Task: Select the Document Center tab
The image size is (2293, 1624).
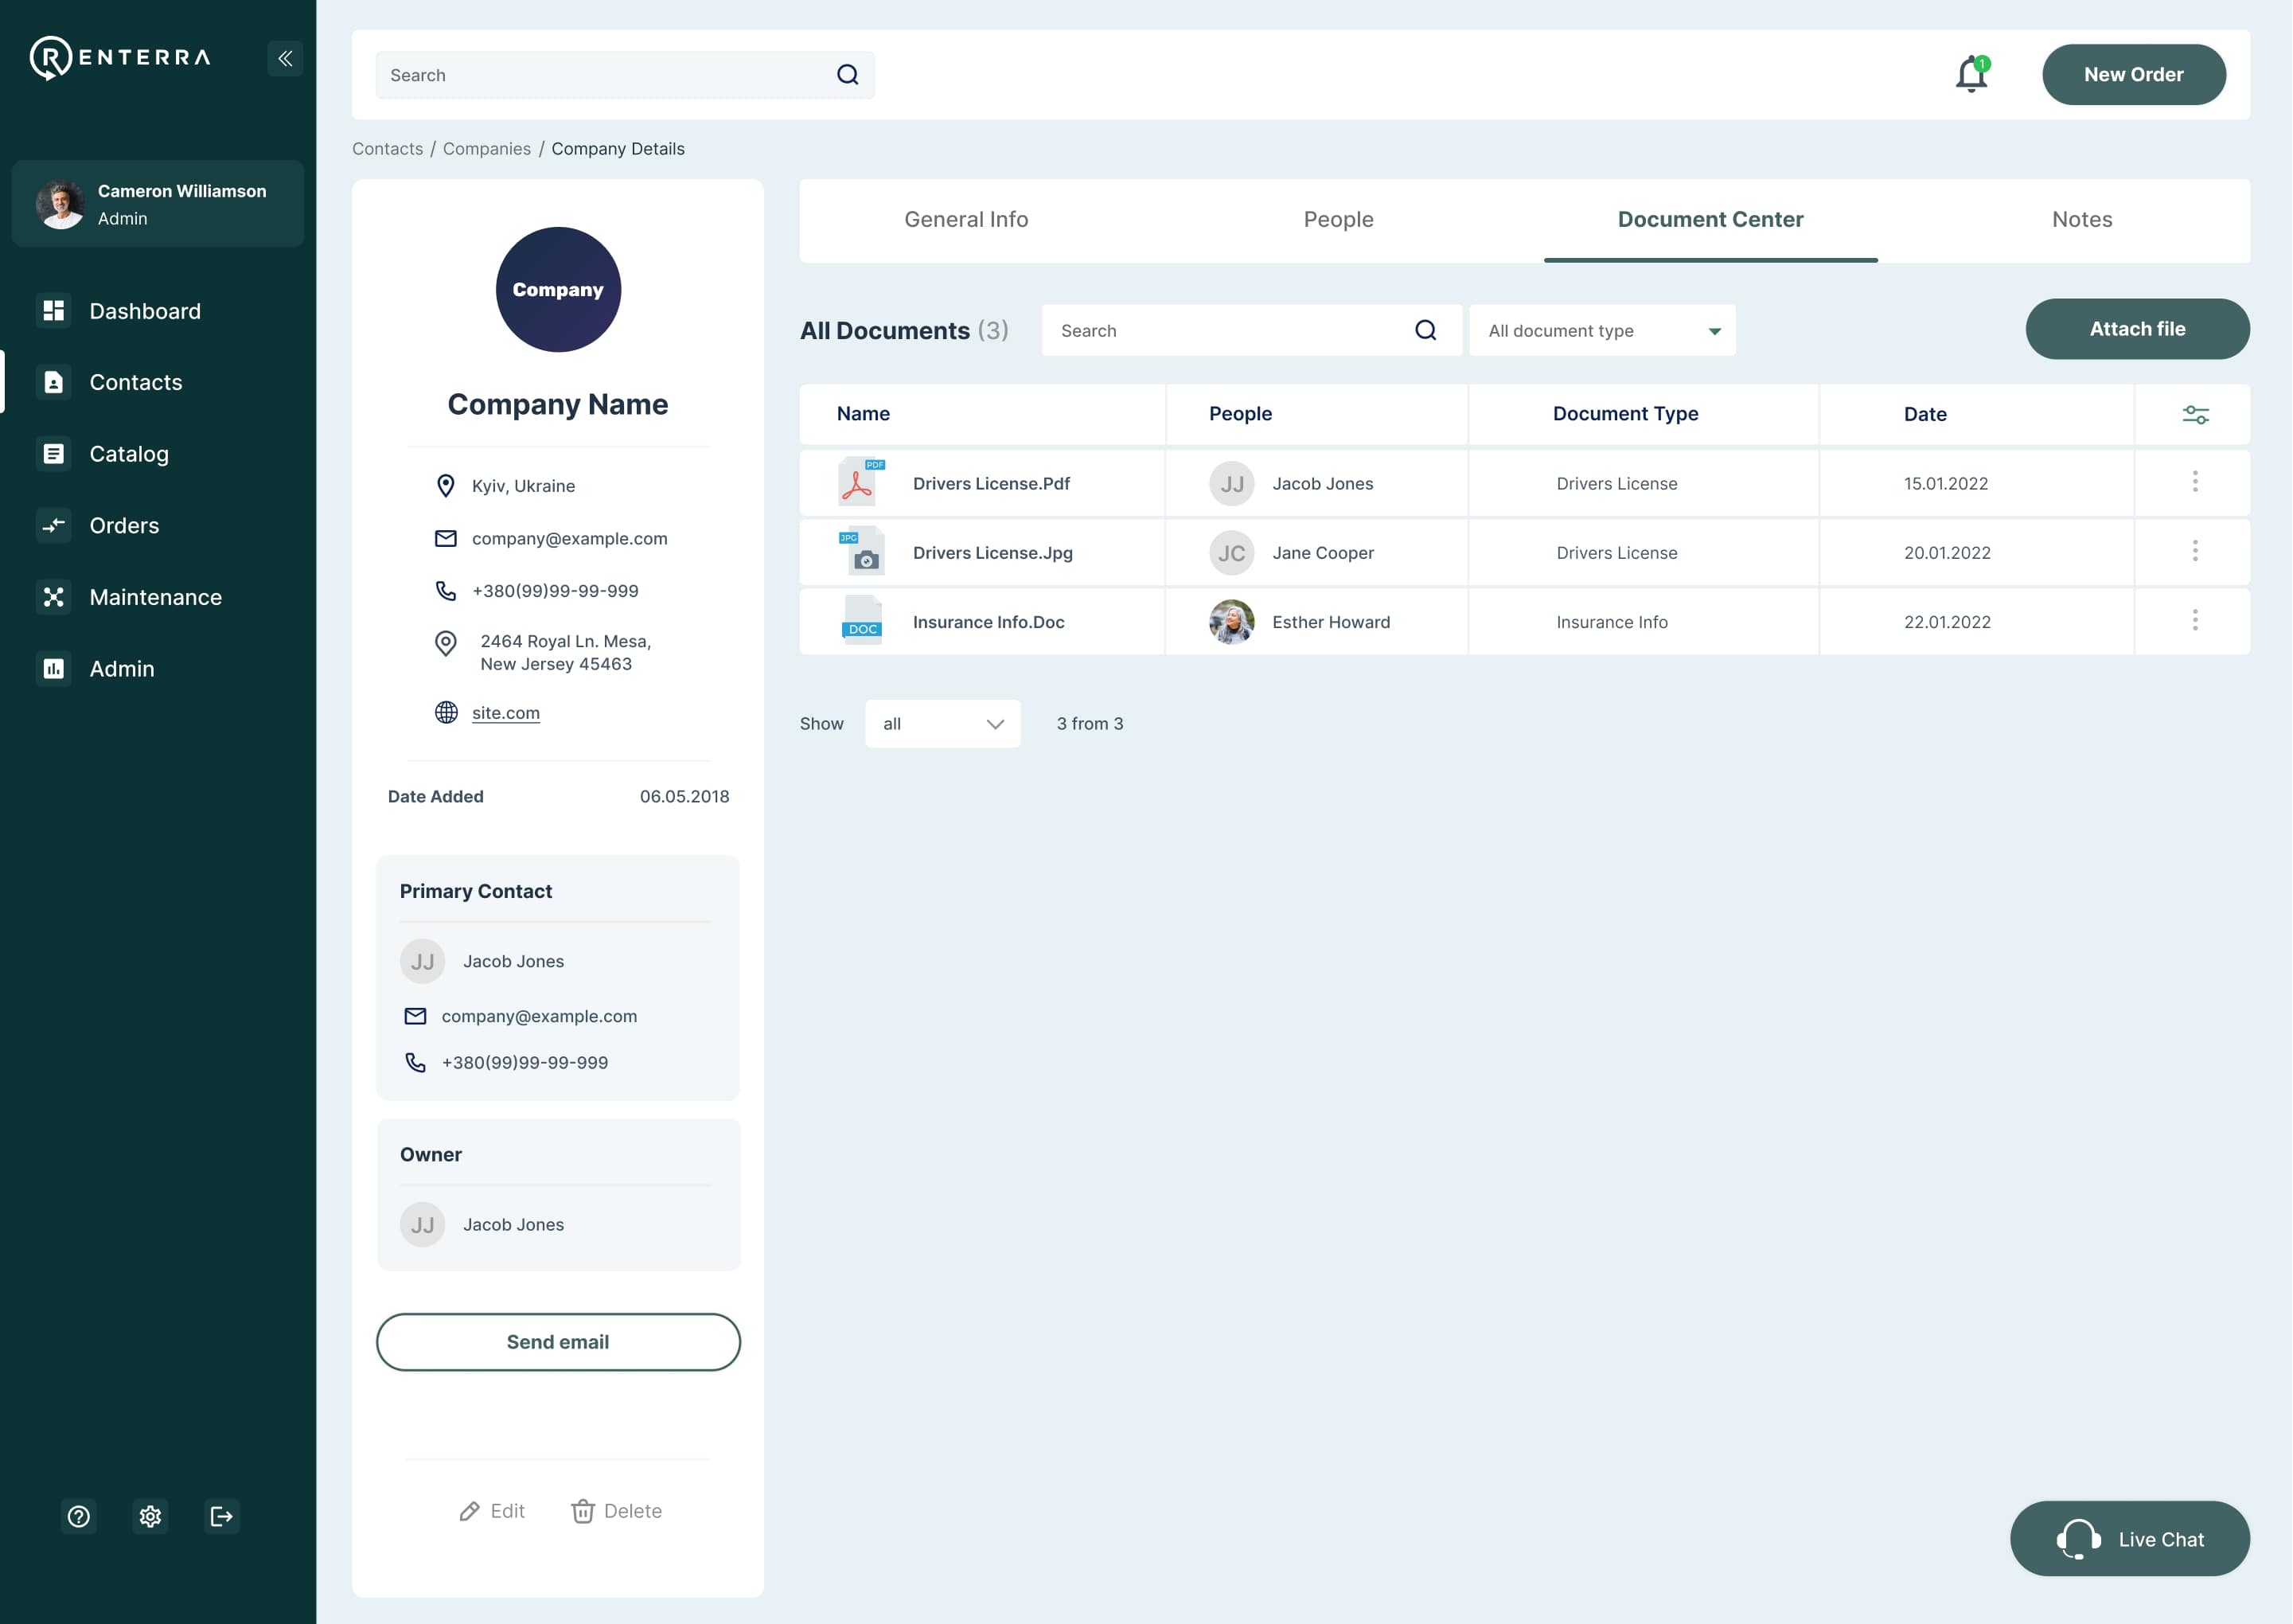Action: [x=1710, y=219]
